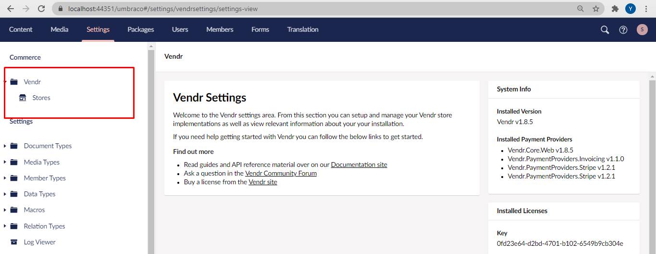Screen dimensions: 656x254
Task: Click the Installed Licenses header
Action: (x=522, y=211)
